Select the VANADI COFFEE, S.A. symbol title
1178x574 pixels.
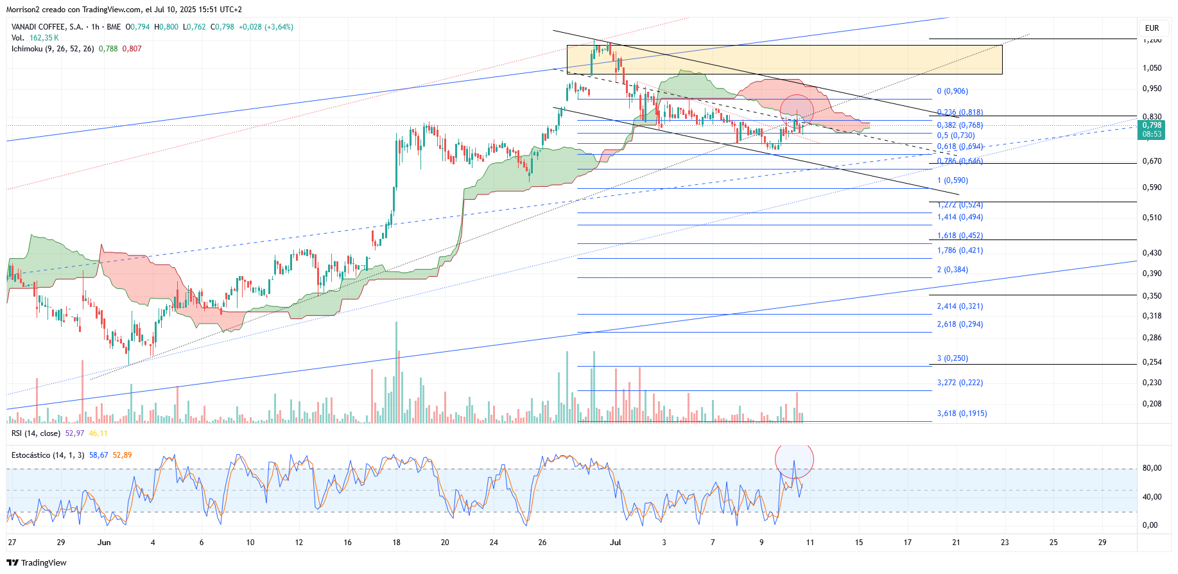coord(48,27)
